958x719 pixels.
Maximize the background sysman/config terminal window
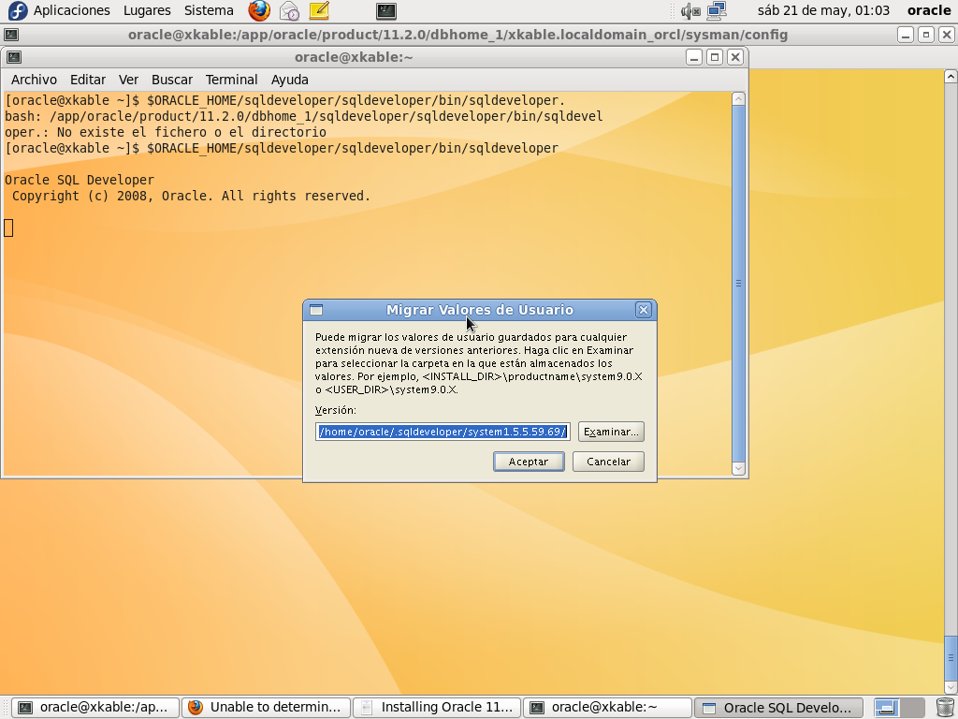pyautogui.click(x=925, y=35)
